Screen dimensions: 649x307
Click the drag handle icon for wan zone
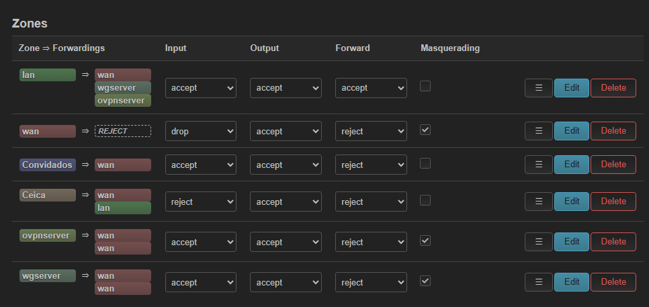coord(538,131)
